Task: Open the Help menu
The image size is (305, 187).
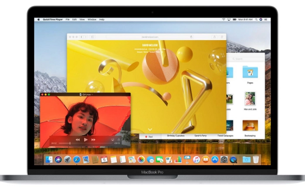Action: pyautogui.click(x=102, y=20)
